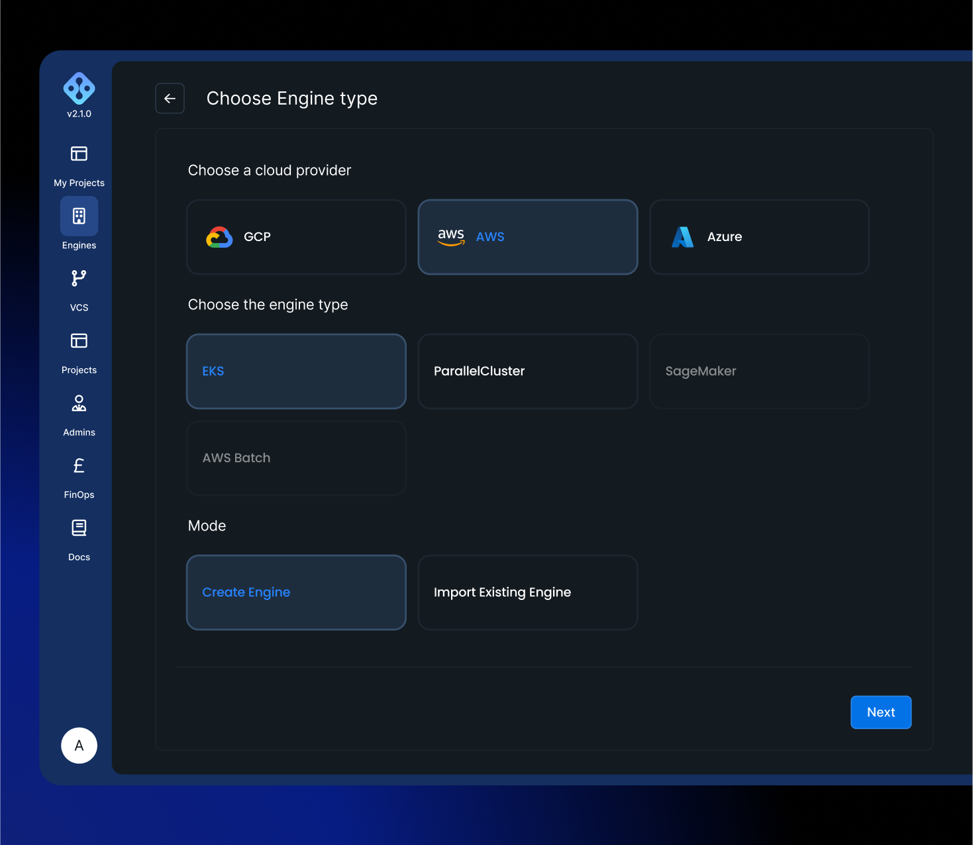Click 'Choose a cloud provider' label
The width and height of the screenshot is (973, 845).
coord(270,170)
